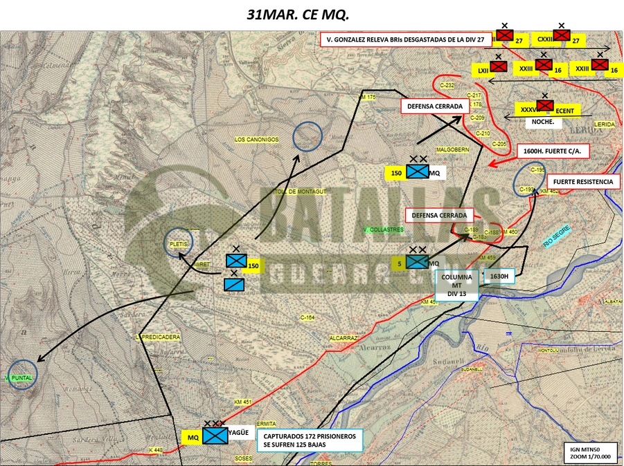Select the YAGÜE commander label

[x=239, y=433]
